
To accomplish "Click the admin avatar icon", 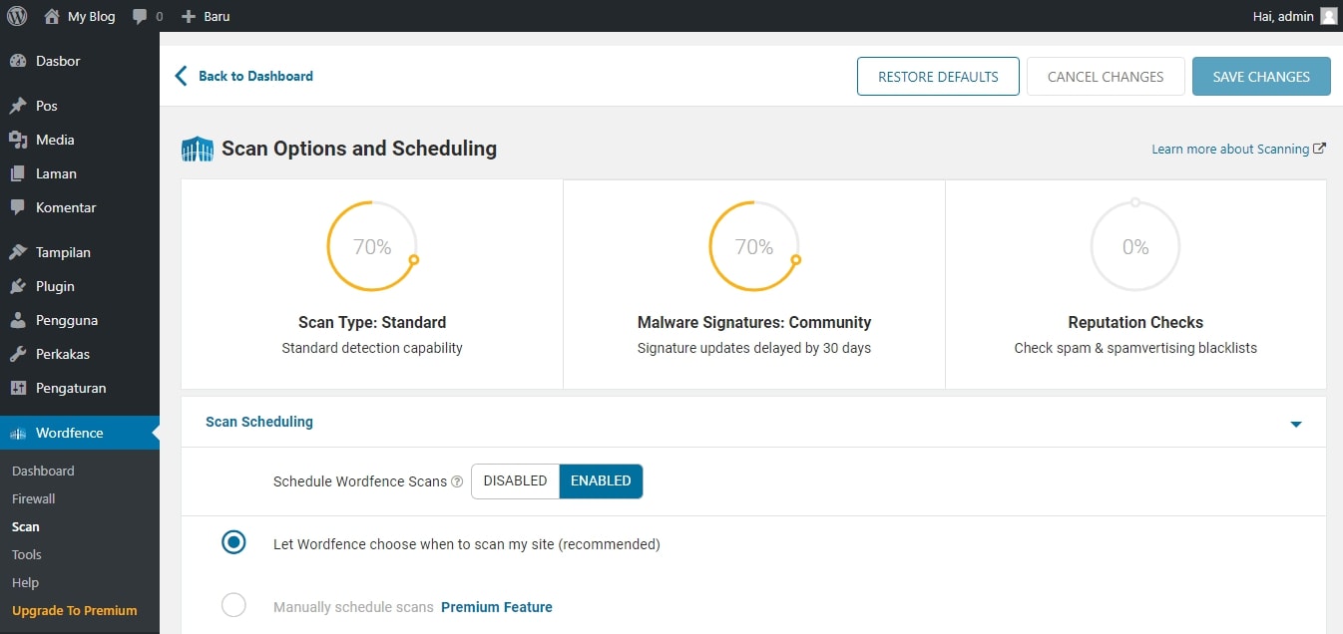I will pyautogui.click(x=1328, y=16).
